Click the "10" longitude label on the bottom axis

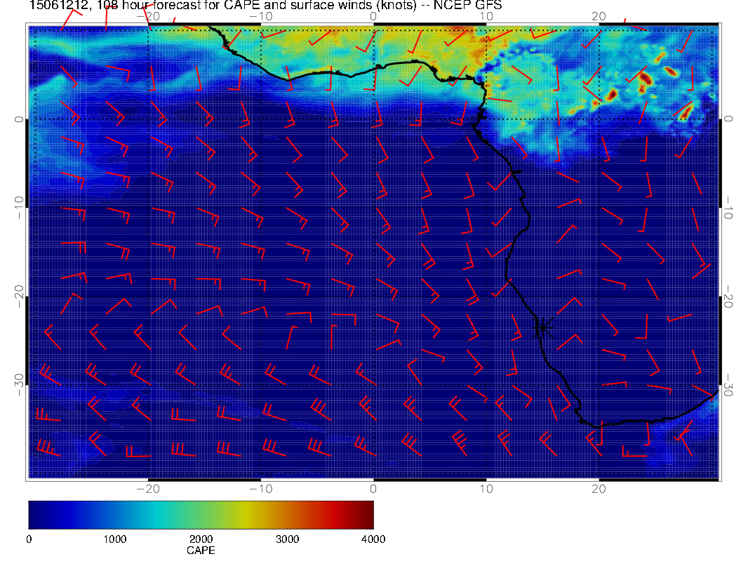[x=486, y=489]
